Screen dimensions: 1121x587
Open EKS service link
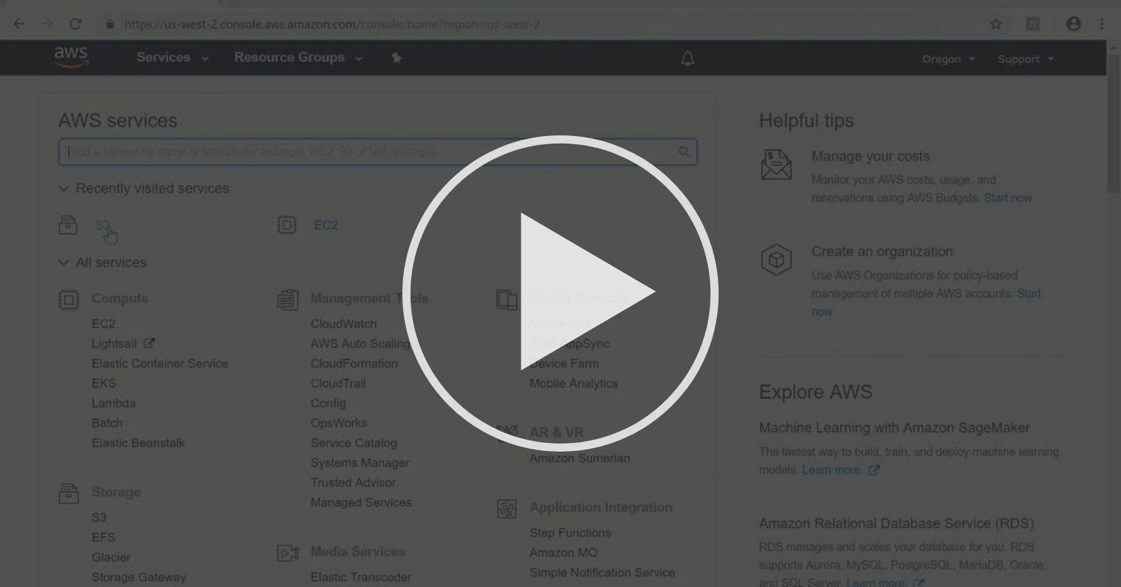tap(104, 383)
